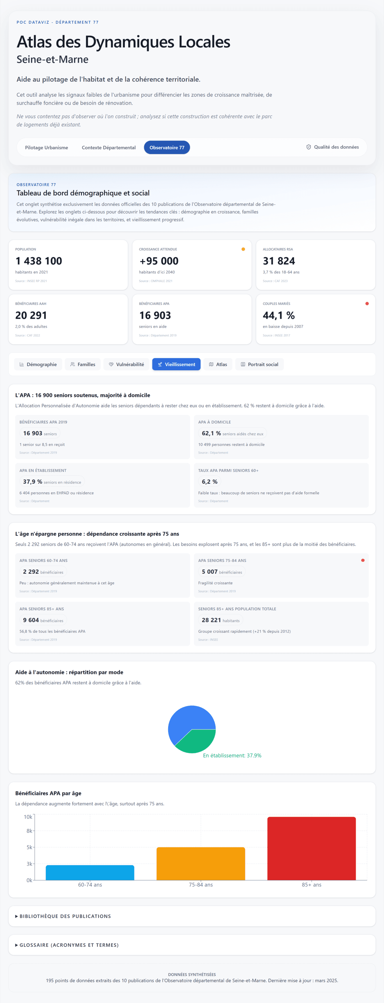The height and width of the screenshot is (1003, 384).
Task: Click the 5 007 bénéficiaires value
Action: coord(222,572)
